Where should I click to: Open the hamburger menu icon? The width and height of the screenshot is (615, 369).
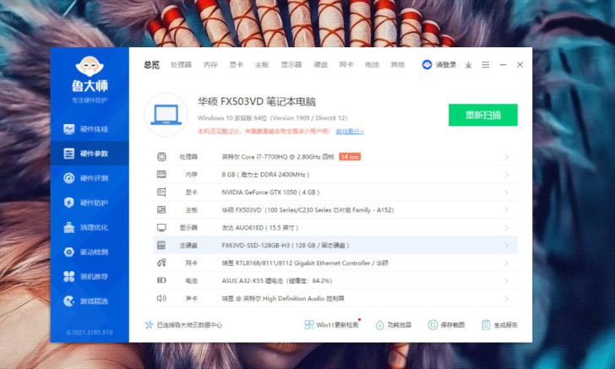coord(486,65)
